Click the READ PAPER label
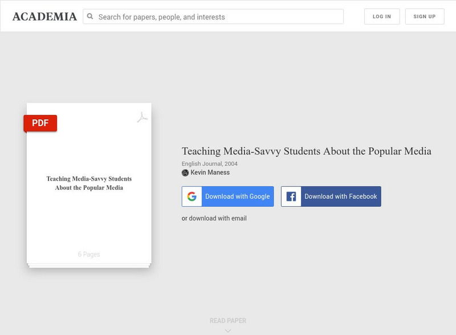 pyautogui.click(x=228, y=321)
